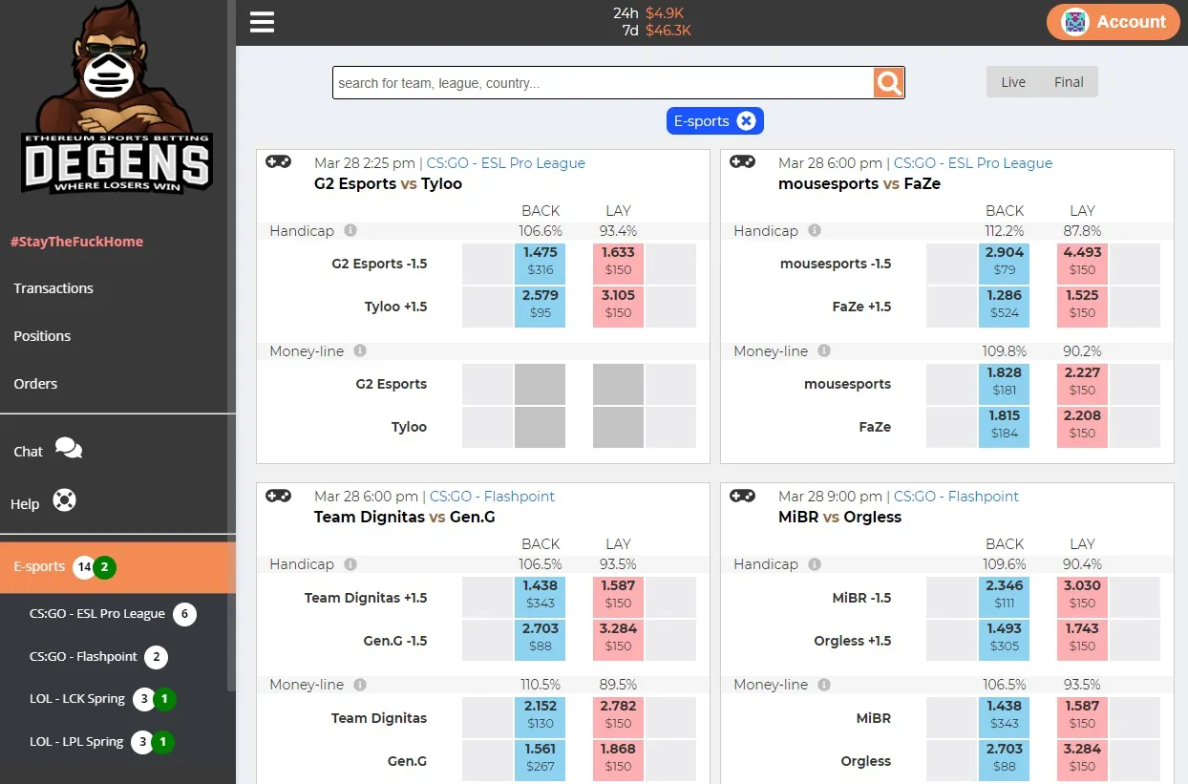Show Money-line info for MiBR match
The width and height of the screenshot is (1188, 784).
pyautogui.click(x=824, y=685)
